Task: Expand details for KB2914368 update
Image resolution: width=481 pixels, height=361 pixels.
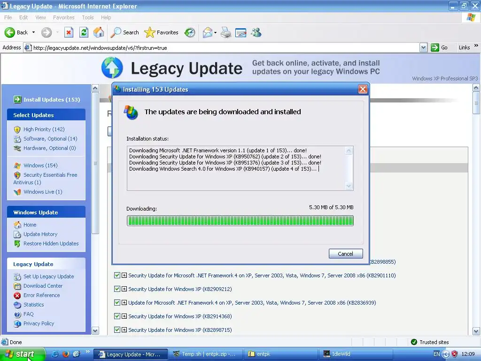Action: (124, 316)
